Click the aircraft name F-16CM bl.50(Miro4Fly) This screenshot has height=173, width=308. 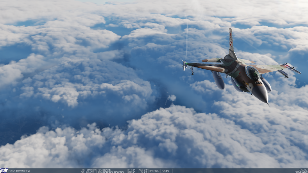(19, 171)
